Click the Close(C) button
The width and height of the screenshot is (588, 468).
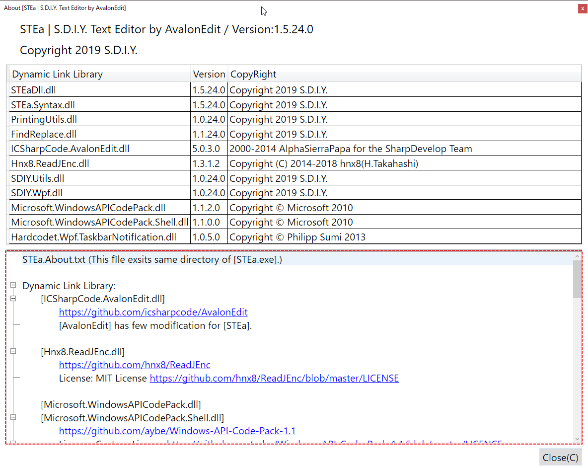560,458
